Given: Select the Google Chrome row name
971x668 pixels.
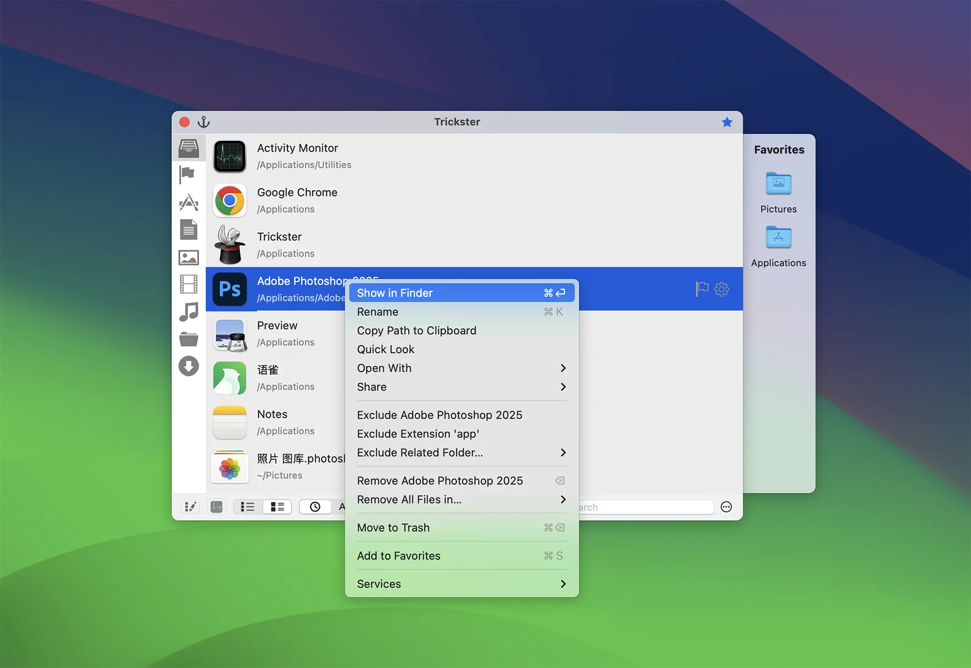Looking at the screenshot, I should click(297, 193).
